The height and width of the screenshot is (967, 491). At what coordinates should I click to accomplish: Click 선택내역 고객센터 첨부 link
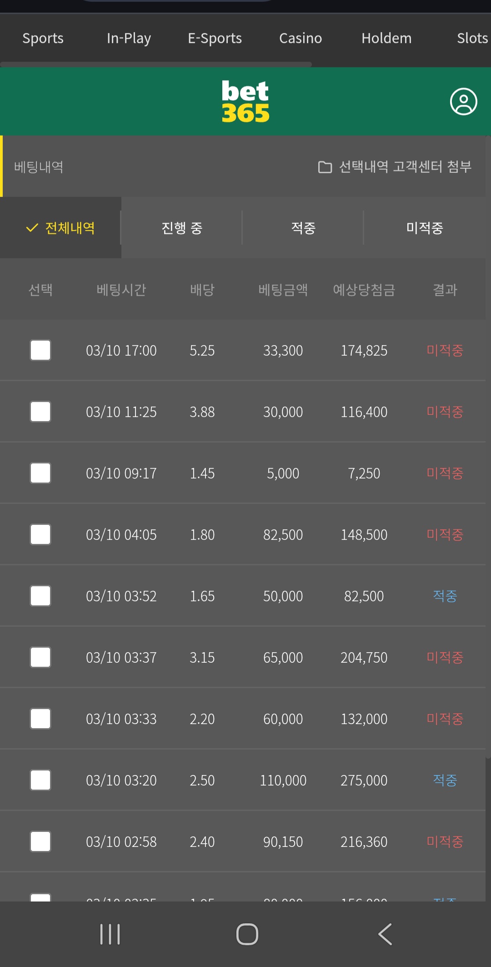click(x=405, y=167)
